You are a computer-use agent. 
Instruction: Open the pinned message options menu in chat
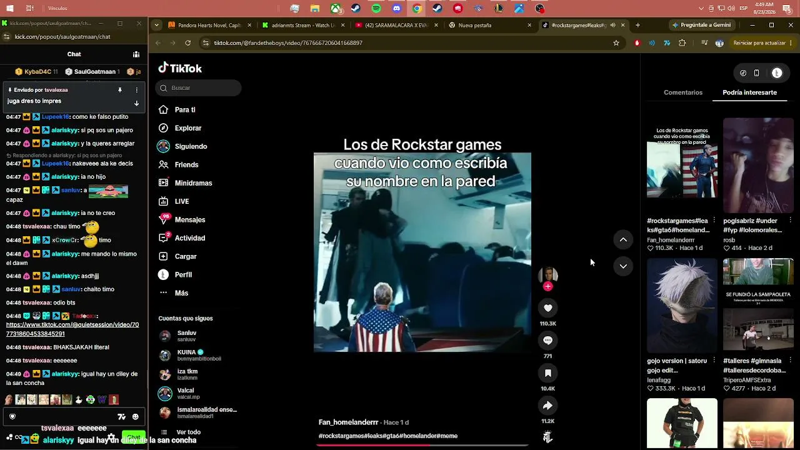tap(136, 90)
